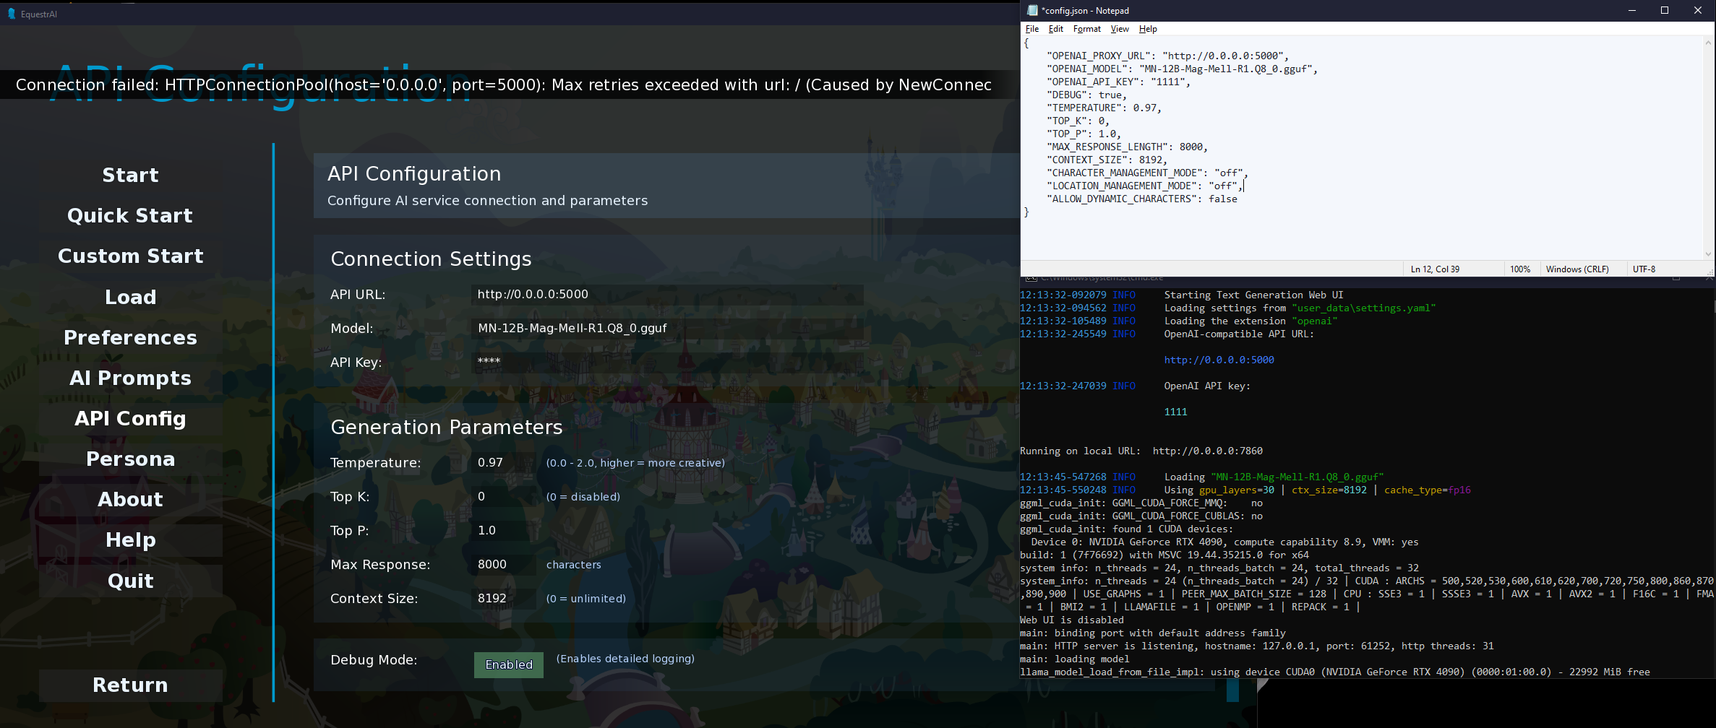Click the Model name input field

(x=667, y=329)
